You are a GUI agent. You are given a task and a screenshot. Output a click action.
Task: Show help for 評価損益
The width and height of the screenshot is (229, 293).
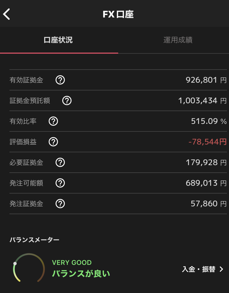click(53, 142)
